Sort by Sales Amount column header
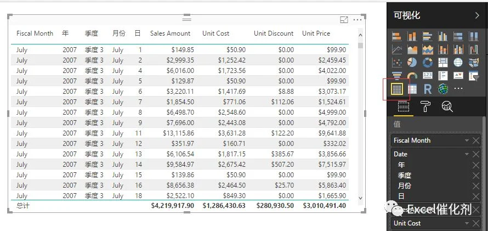This screenshot has height=231, width=488. [x=170, y=33]
